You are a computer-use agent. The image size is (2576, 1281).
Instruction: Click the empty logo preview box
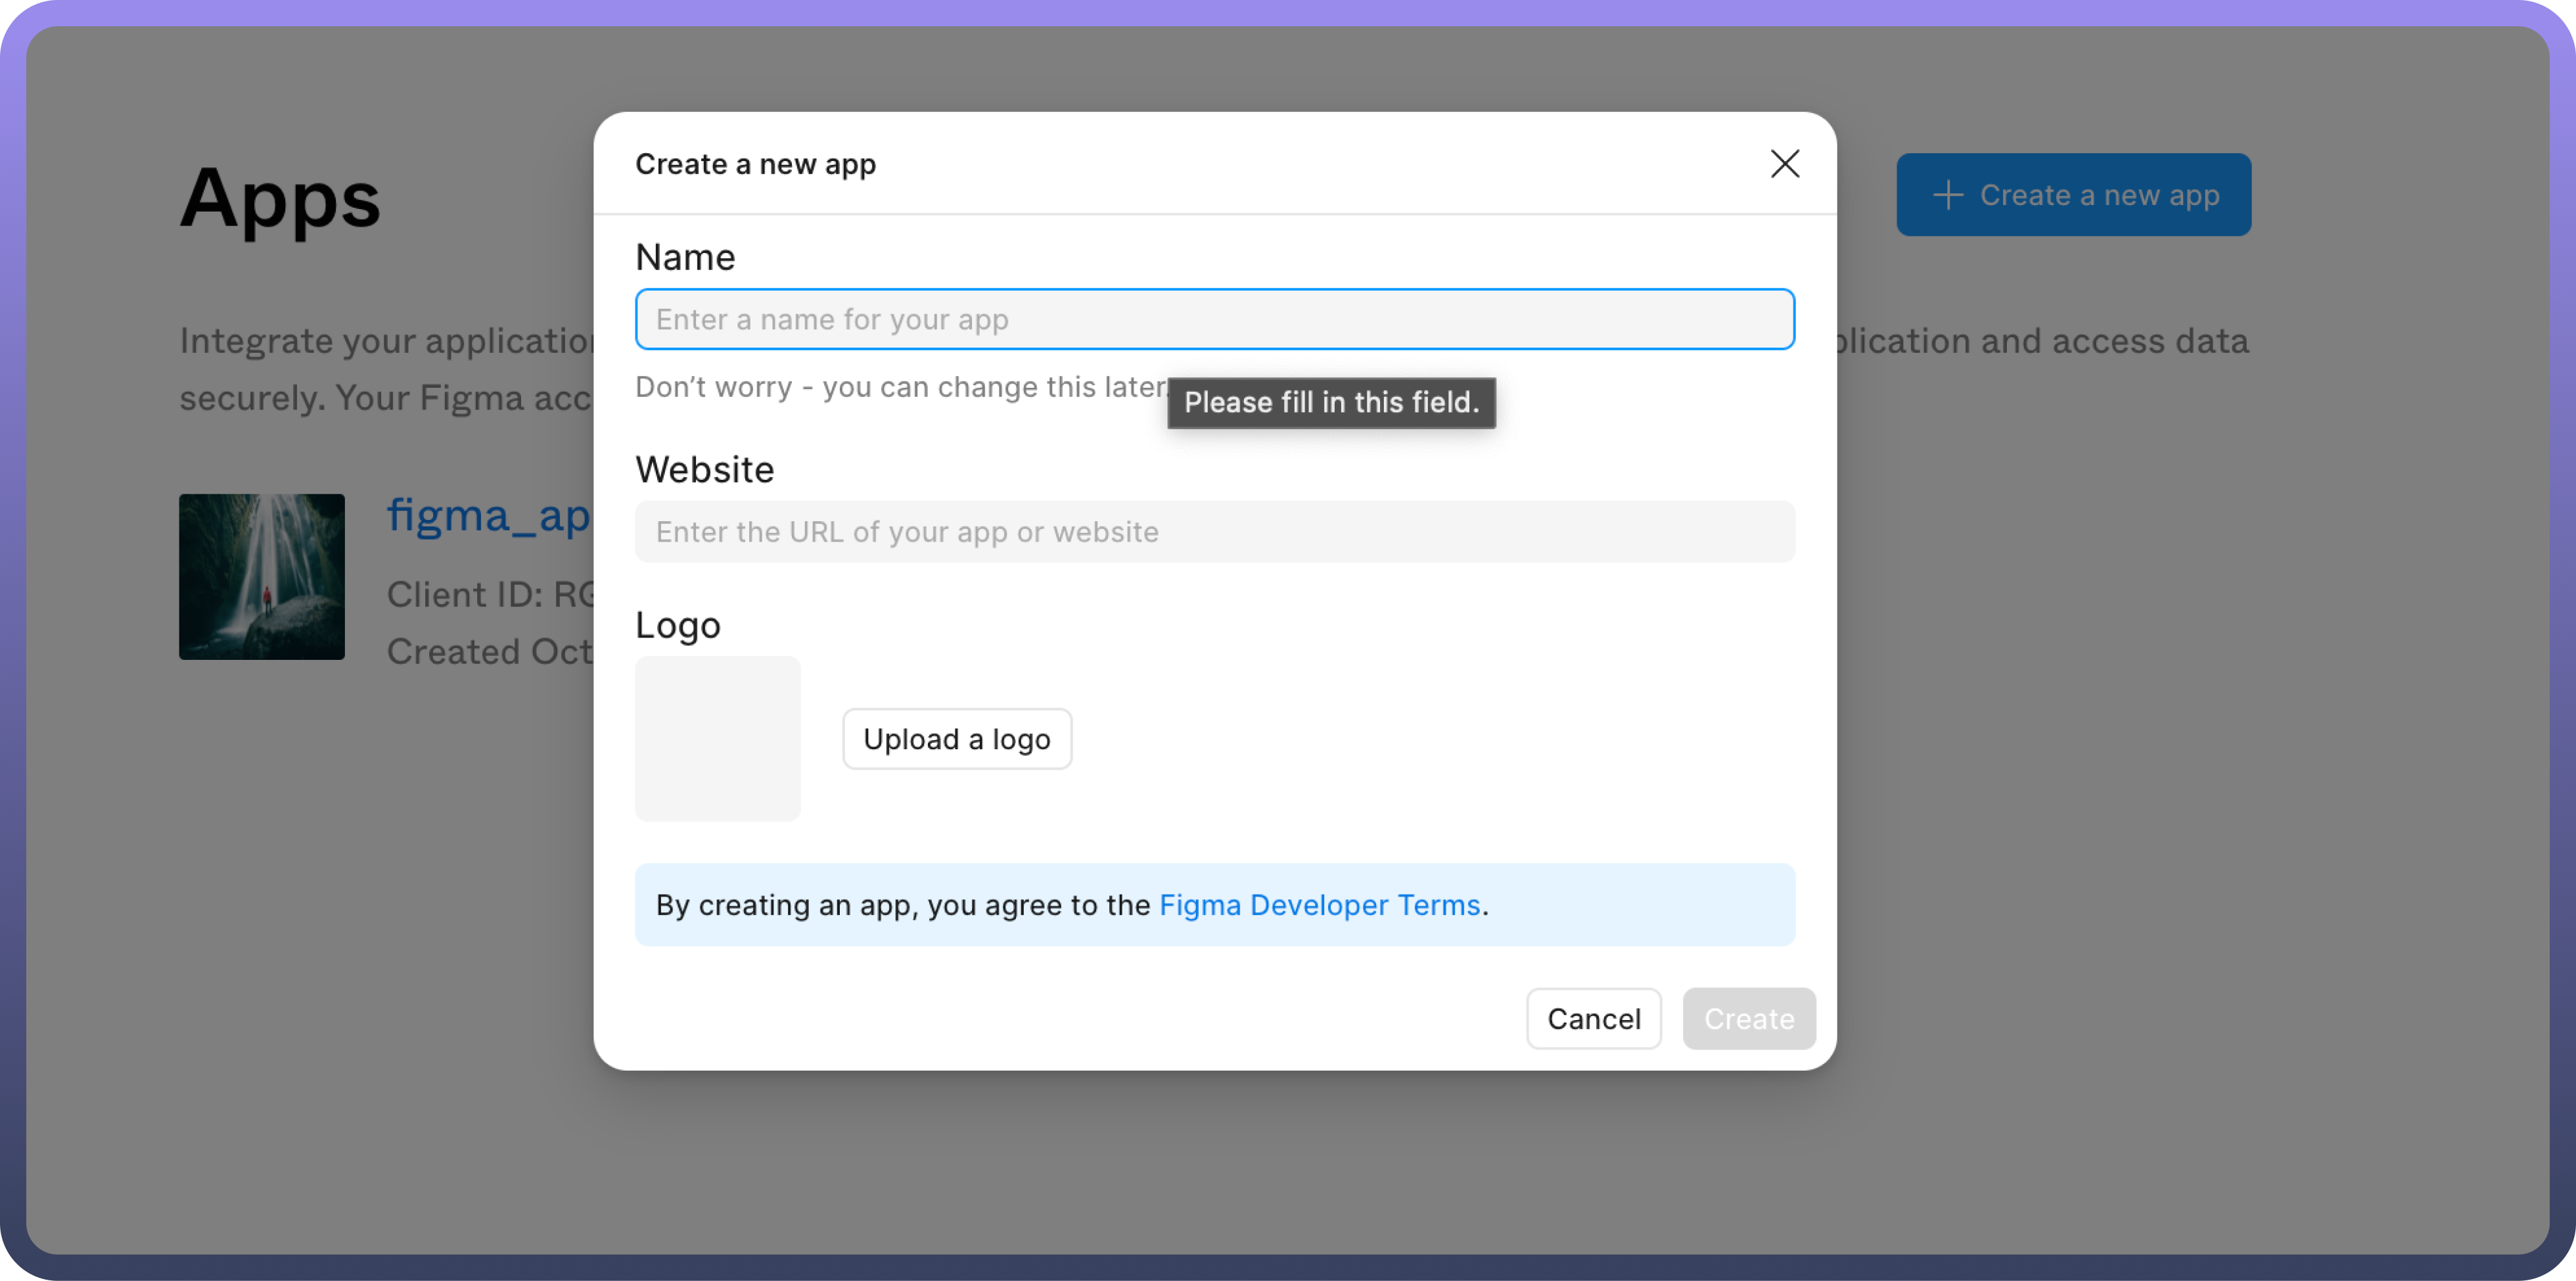click(x=717, y=739)
